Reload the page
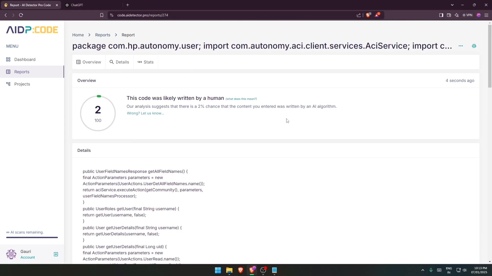492x276 pixels. [21, 15]
